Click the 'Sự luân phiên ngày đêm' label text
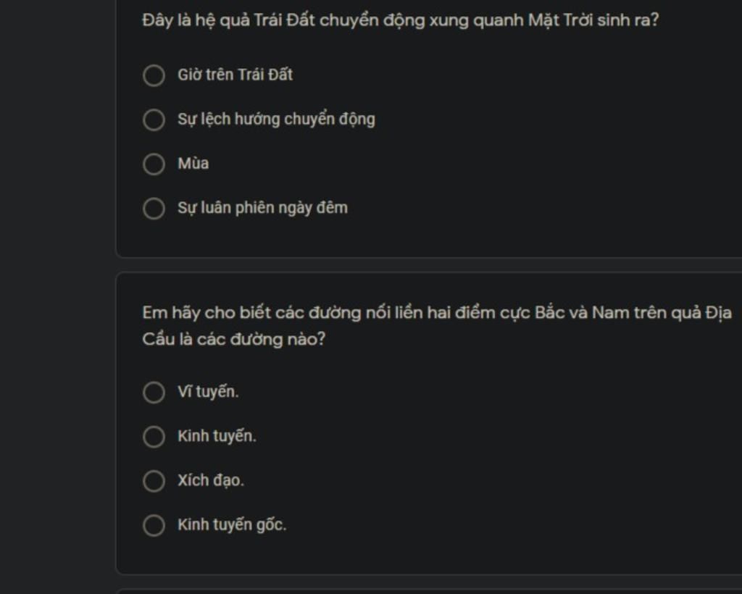 [262, 208]
